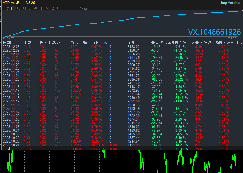Switch to the 综 summary tab

tap(7, 8)
